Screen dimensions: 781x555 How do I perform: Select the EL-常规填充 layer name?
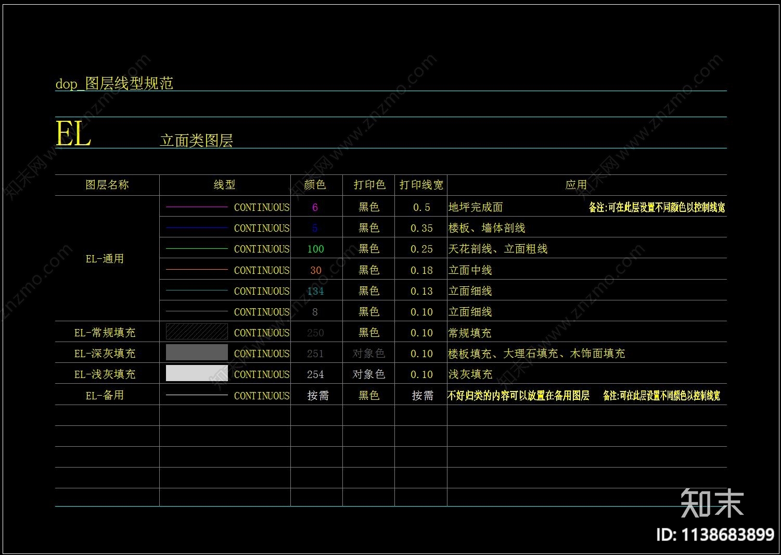pyautogui.click(x=105, y=333)
